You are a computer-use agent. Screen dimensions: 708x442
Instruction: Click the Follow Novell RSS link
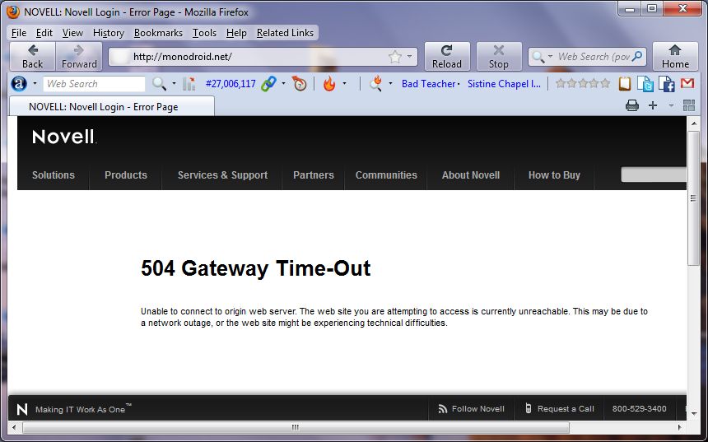click(471, 408)
